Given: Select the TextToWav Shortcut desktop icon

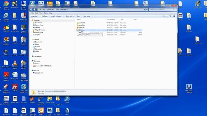Looking at the screenshot, I should (x=189, y=88).
